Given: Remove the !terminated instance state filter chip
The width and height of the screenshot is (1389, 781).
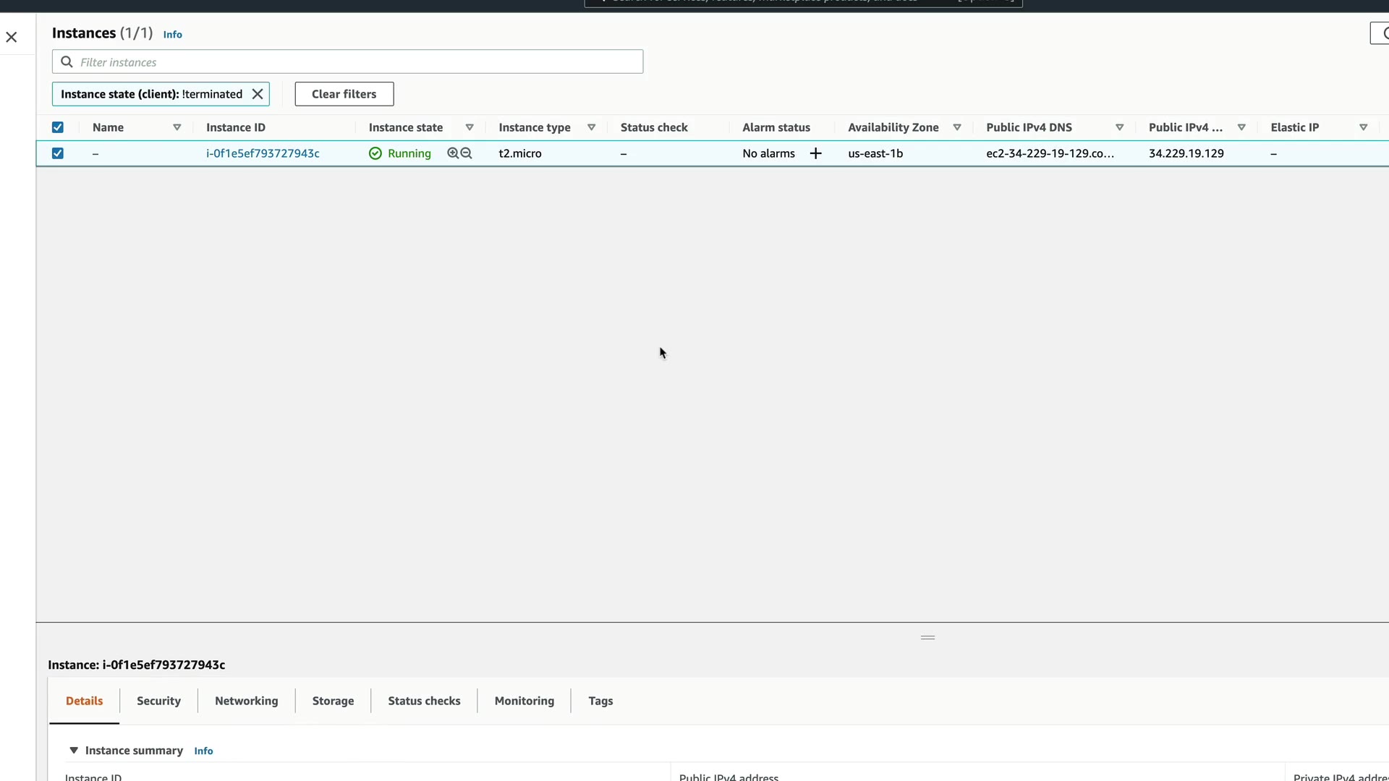Looking at the screenshot, I should [258, 94].
